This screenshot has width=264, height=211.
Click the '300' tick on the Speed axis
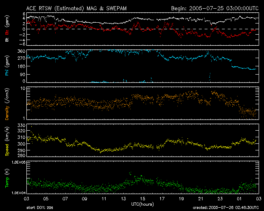click(21, 144)
